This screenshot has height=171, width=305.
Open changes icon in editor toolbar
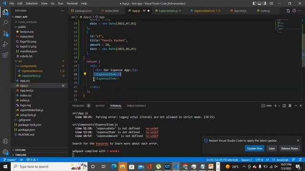[x=288, y=11]
